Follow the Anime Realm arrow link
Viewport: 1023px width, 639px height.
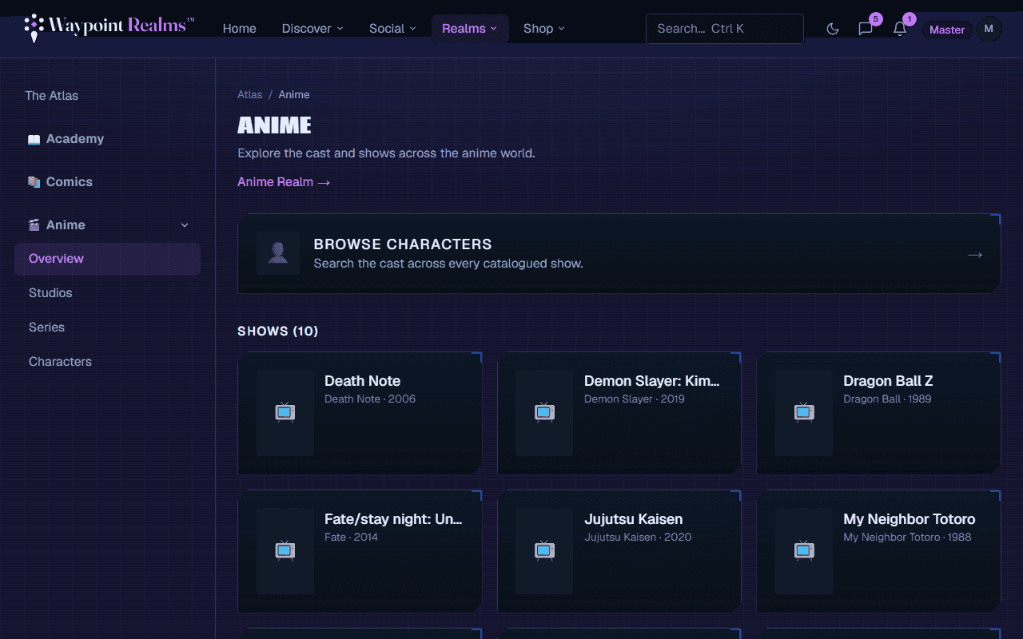[284, 182]
